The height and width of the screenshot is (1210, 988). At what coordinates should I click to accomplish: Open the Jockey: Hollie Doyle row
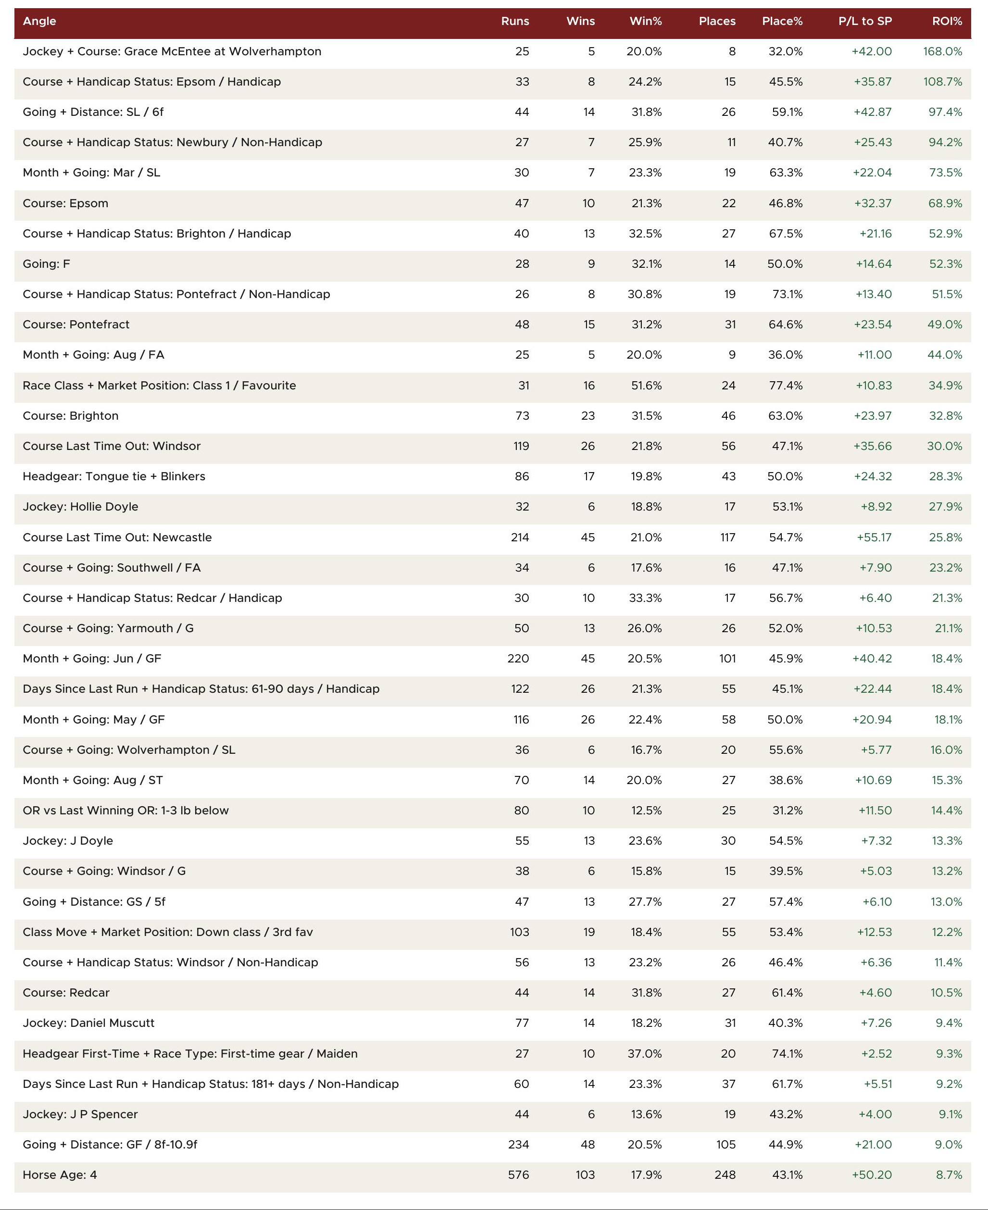[x=493, y=507]
